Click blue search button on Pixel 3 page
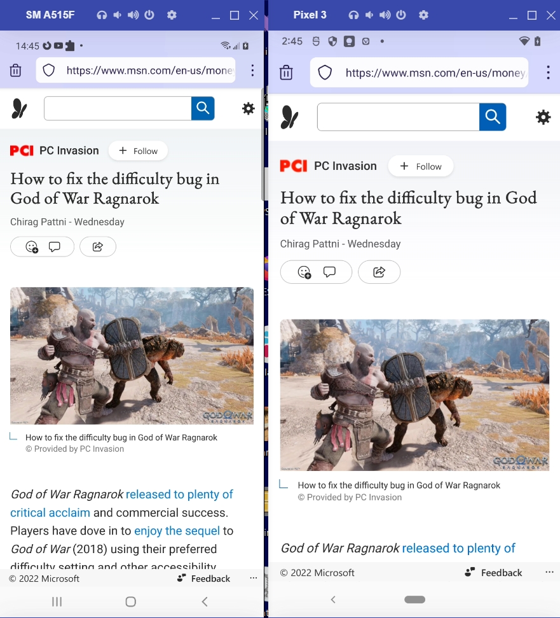Image resolution: width=560 pixels, height=618 pixels. (493, 117)
